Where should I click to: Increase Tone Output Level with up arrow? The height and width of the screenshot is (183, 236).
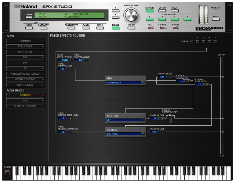pos(70,69)
